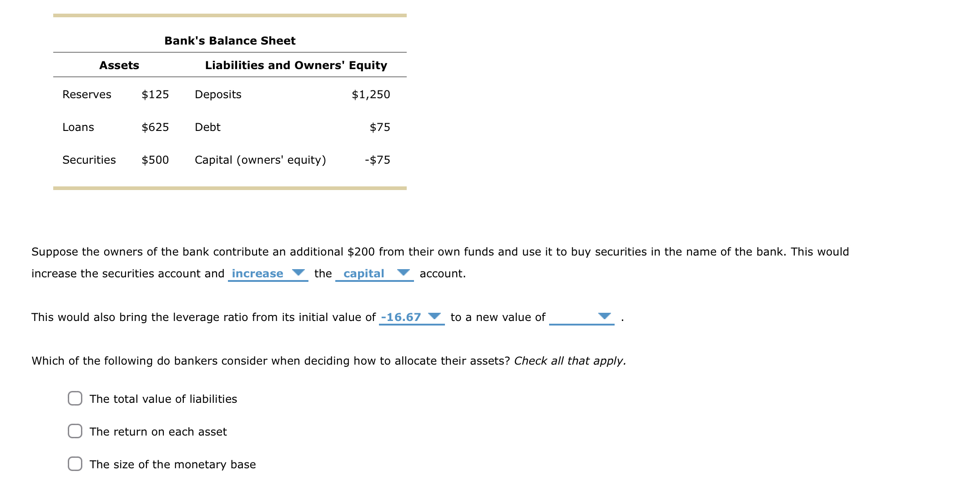The width and height of the screenshot is (954, 481).
Task: Click the empty answer field's triangle arrow
Action: (x=604, y=316)
